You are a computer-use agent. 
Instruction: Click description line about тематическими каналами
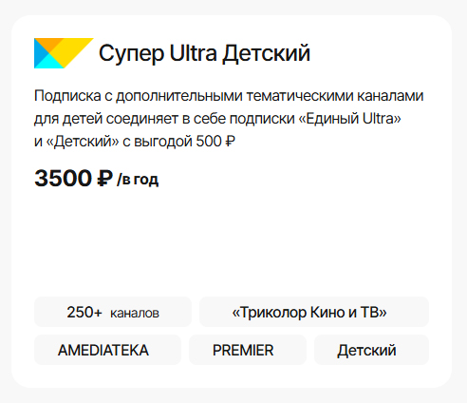pos(229,96)
